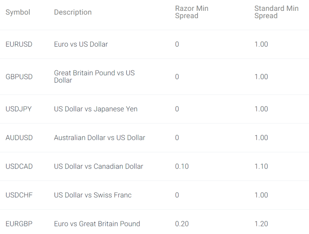Select the EURGBP symbol cell

coord(19,224)
